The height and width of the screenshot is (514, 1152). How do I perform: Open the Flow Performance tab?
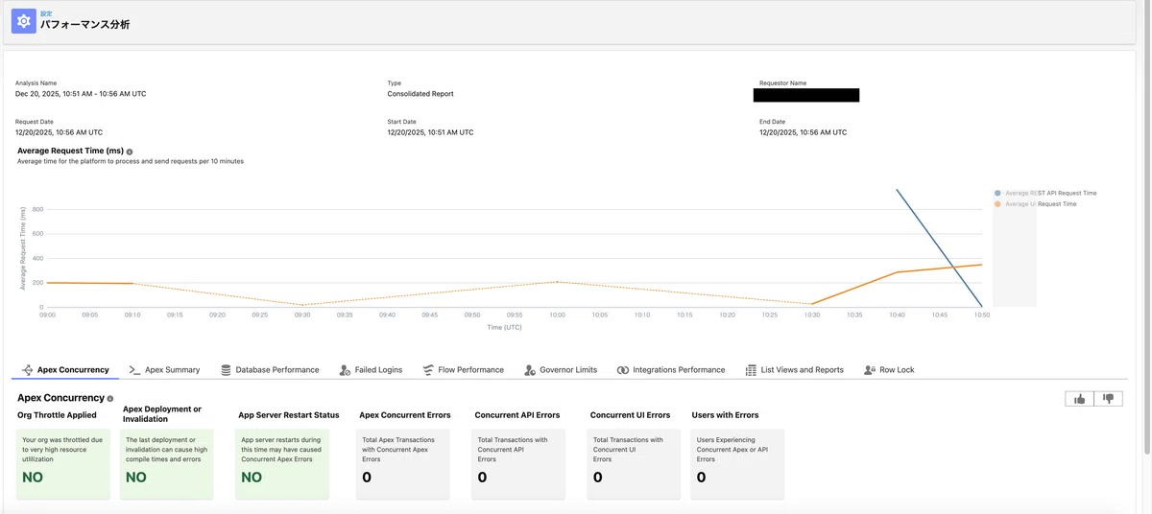[x=463, y=369]
